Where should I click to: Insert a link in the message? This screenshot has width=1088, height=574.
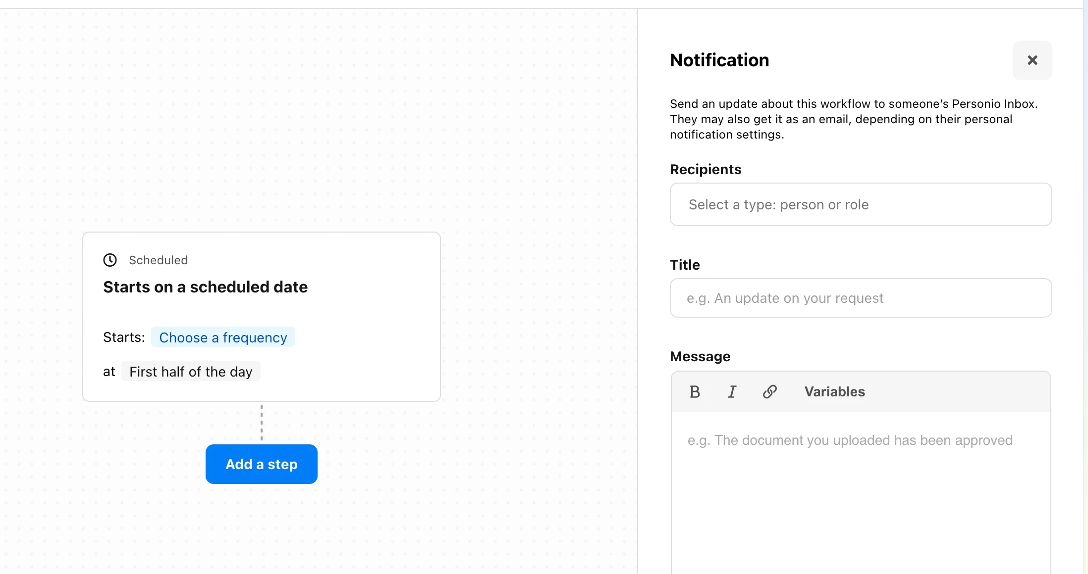point(769,392)
